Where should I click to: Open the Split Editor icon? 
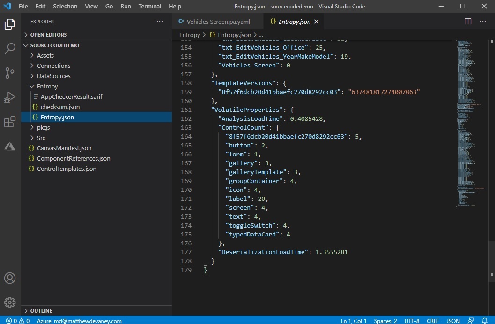coord(467,21)
